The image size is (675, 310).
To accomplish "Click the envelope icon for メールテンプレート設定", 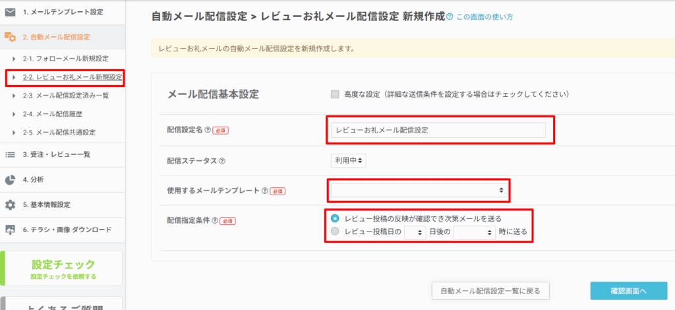I will [x=10, y=12].
